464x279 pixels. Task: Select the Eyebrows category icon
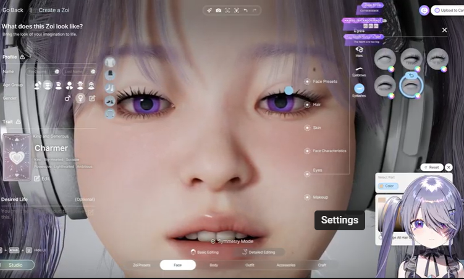359,70
